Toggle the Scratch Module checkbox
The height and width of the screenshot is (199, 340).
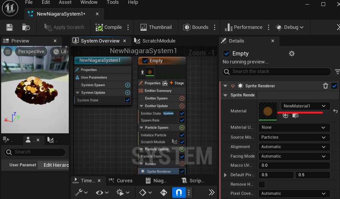pos(182,142)
